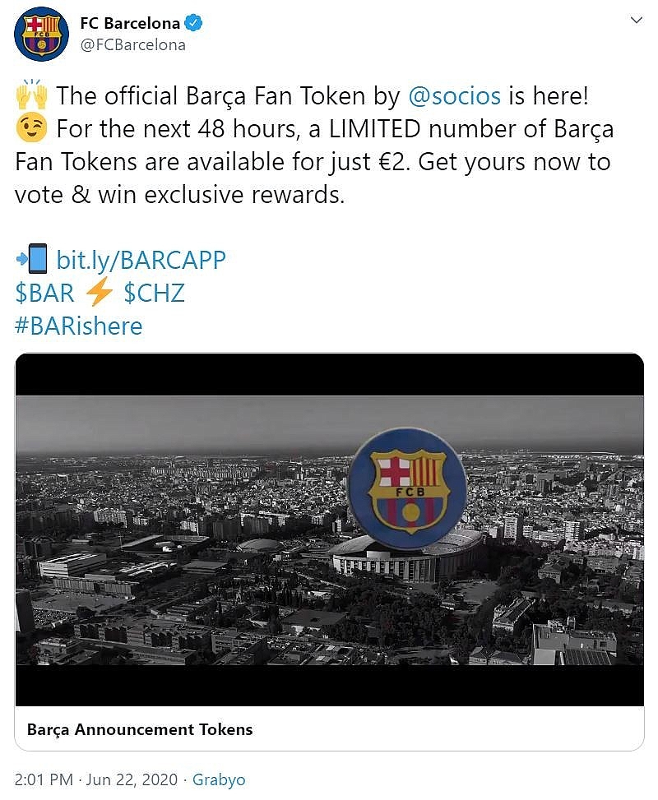The width and height of the screenshot is (658, 800).
Task: Open the @FCBarcelona handle
Action: [x=132, y=45]
